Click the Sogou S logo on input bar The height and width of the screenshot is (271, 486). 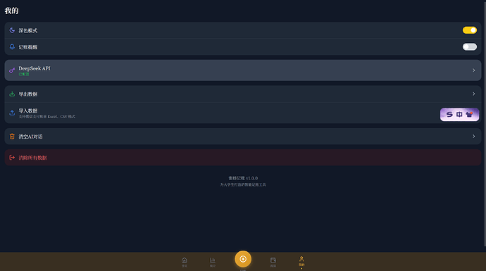point(449,115)
